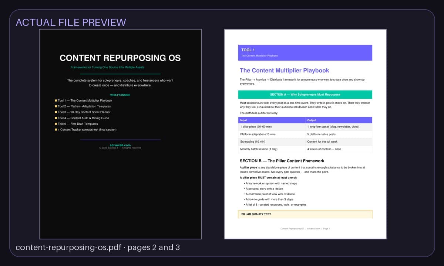Click the green 'SECTION A — Why Solopreneurs Must Repurpose' bar

tap(305, 95)
